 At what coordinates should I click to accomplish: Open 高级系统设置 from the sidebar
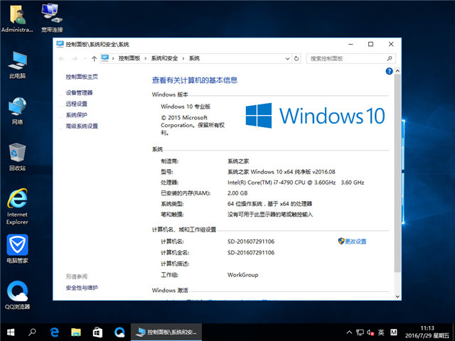click(82, 126)
